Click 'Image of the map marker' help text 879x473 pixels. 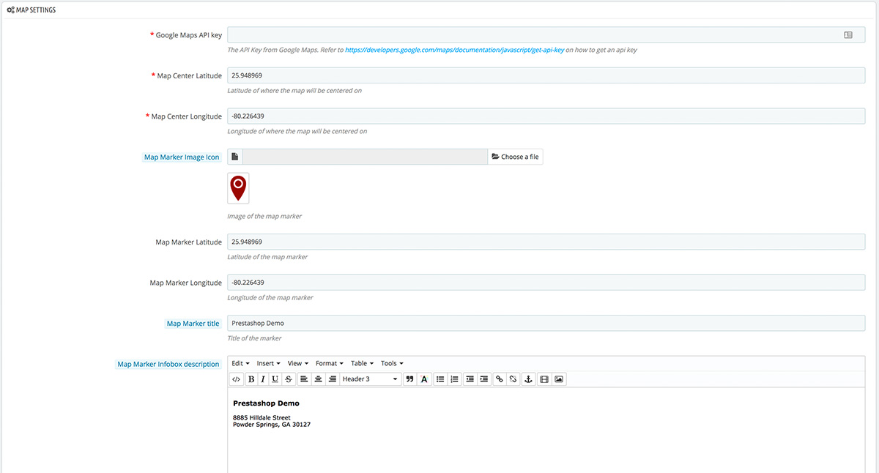pos(264,216)
